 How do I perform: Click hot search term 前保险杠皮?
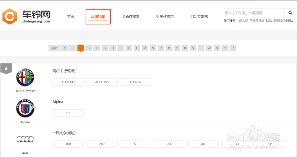point(257,20)
